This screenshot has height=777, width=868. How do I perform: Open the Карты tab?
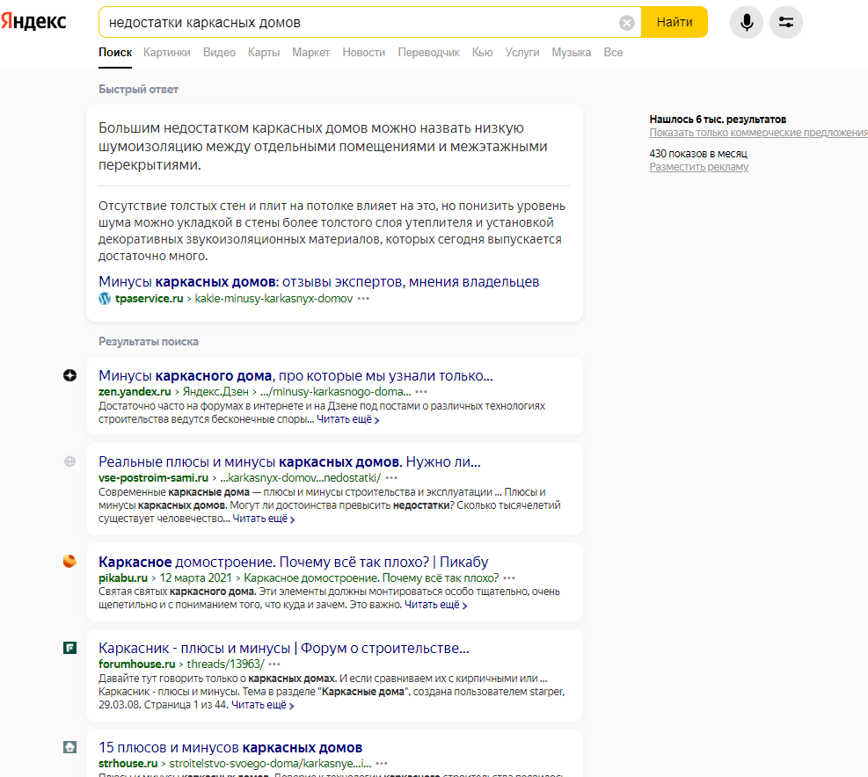[x=264, y=52]
